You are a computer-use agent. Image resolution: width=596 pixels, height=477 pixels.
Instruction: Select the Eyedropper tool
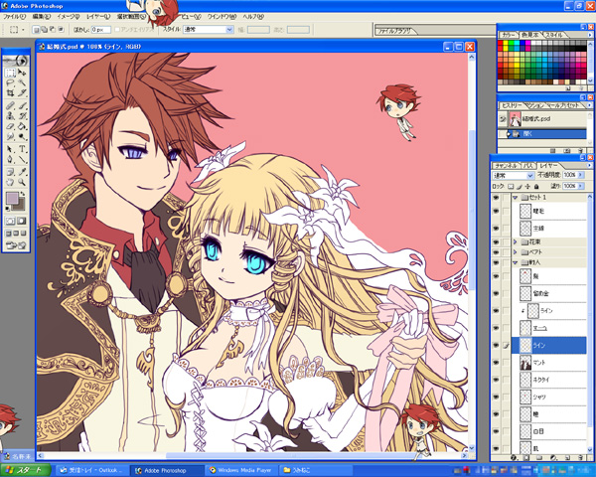tap(22, 172)
